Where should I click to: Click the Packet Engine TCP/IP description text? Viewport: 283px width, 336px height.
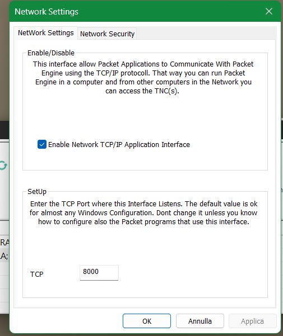(x=143, y=78)
